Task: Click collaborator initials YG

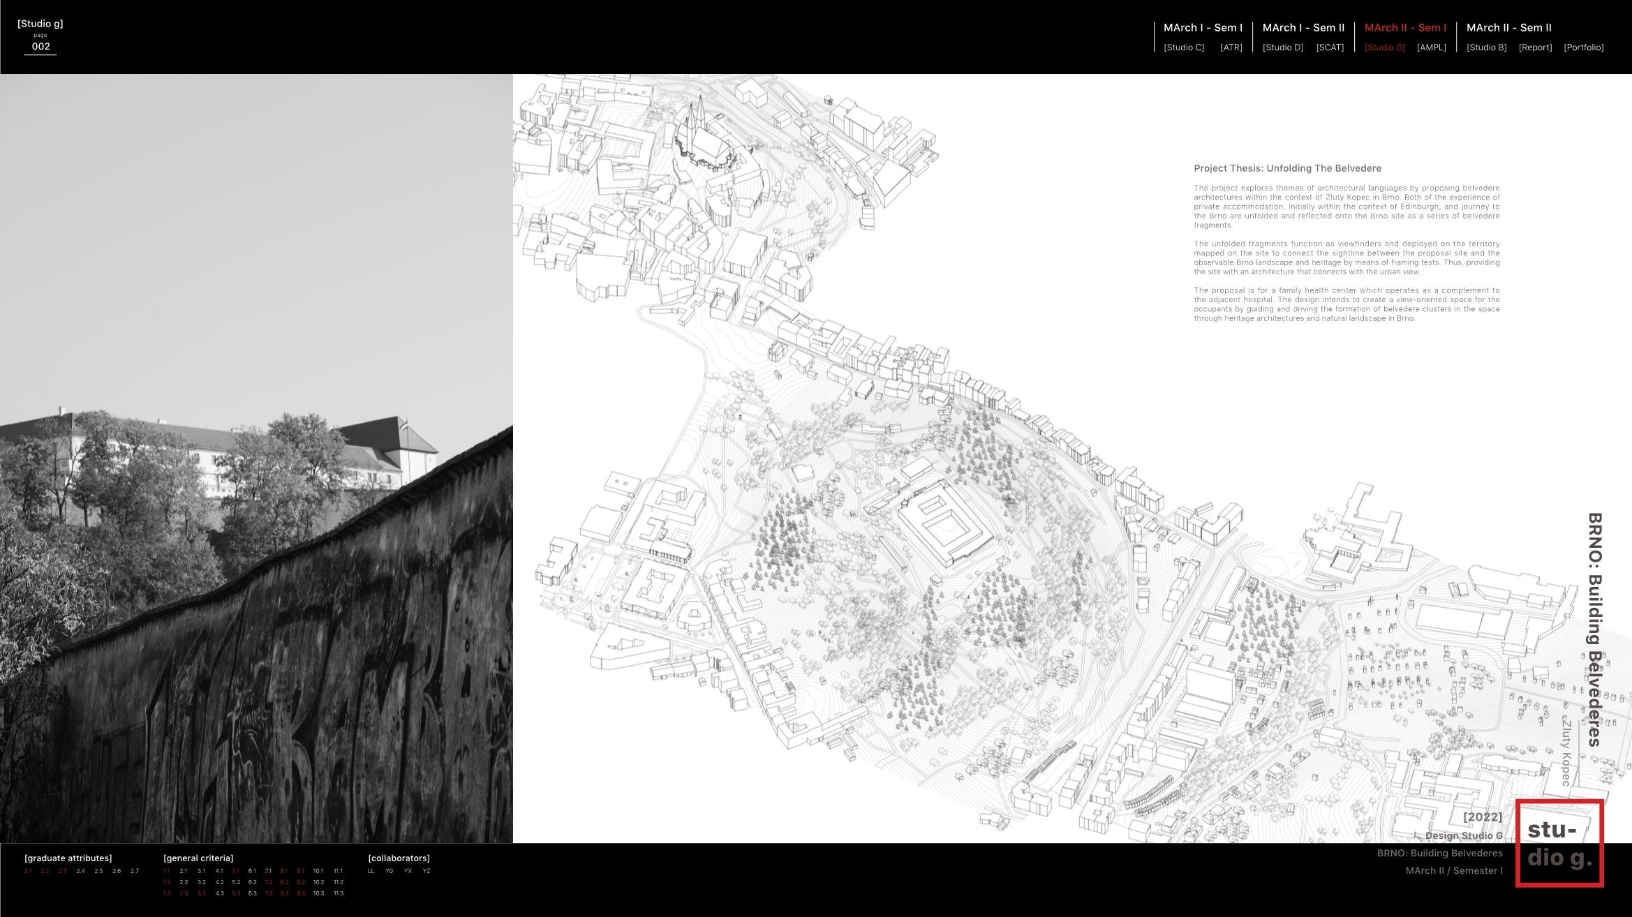Action: click(390, 871)
